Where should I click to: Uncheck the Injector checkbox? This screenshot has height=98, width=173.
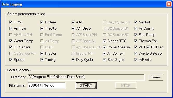click(42, 53)
